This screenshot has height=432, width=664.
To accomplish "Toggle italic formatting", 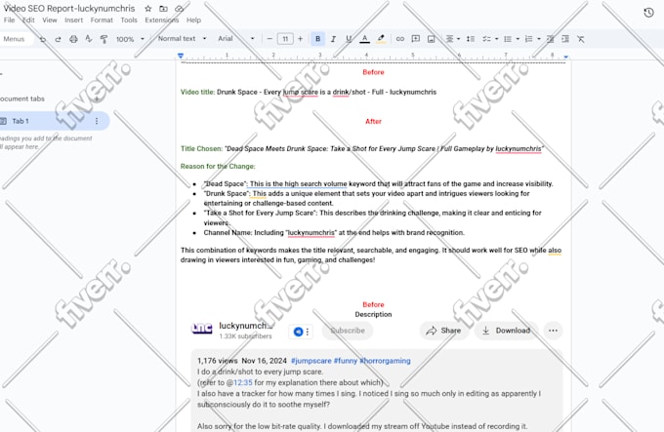I will (333, 39).
